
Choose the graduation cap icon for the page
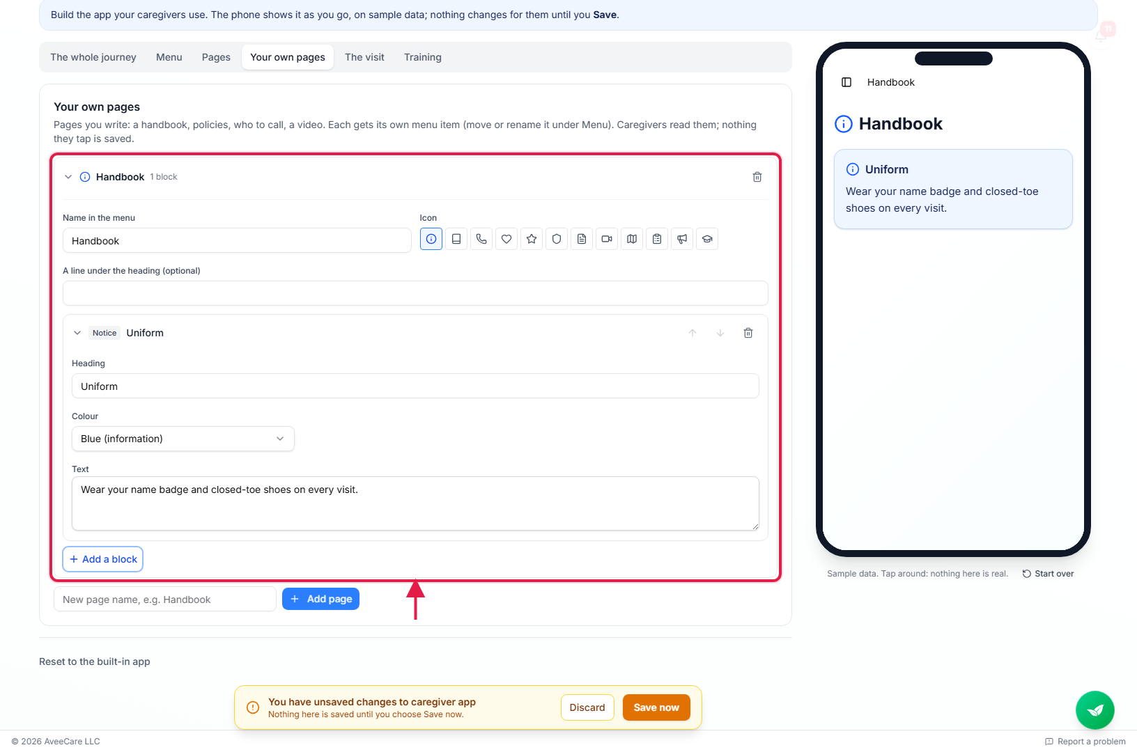click(707, 239)
